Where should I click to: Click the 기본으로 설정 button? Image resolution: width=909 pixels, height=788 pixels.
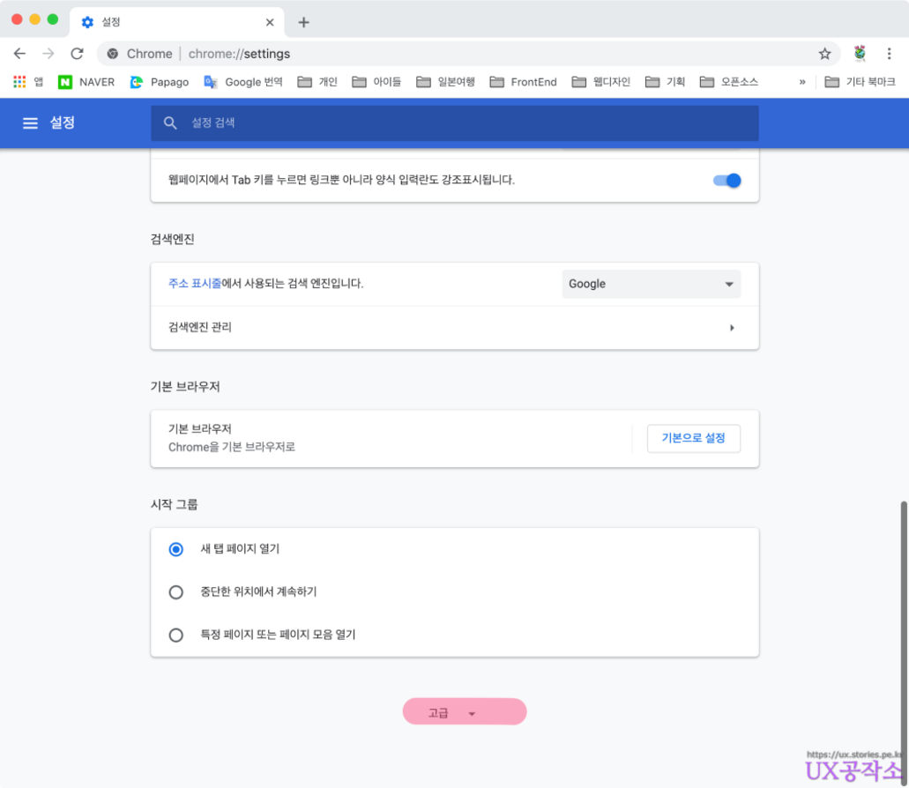coord(693,438)
